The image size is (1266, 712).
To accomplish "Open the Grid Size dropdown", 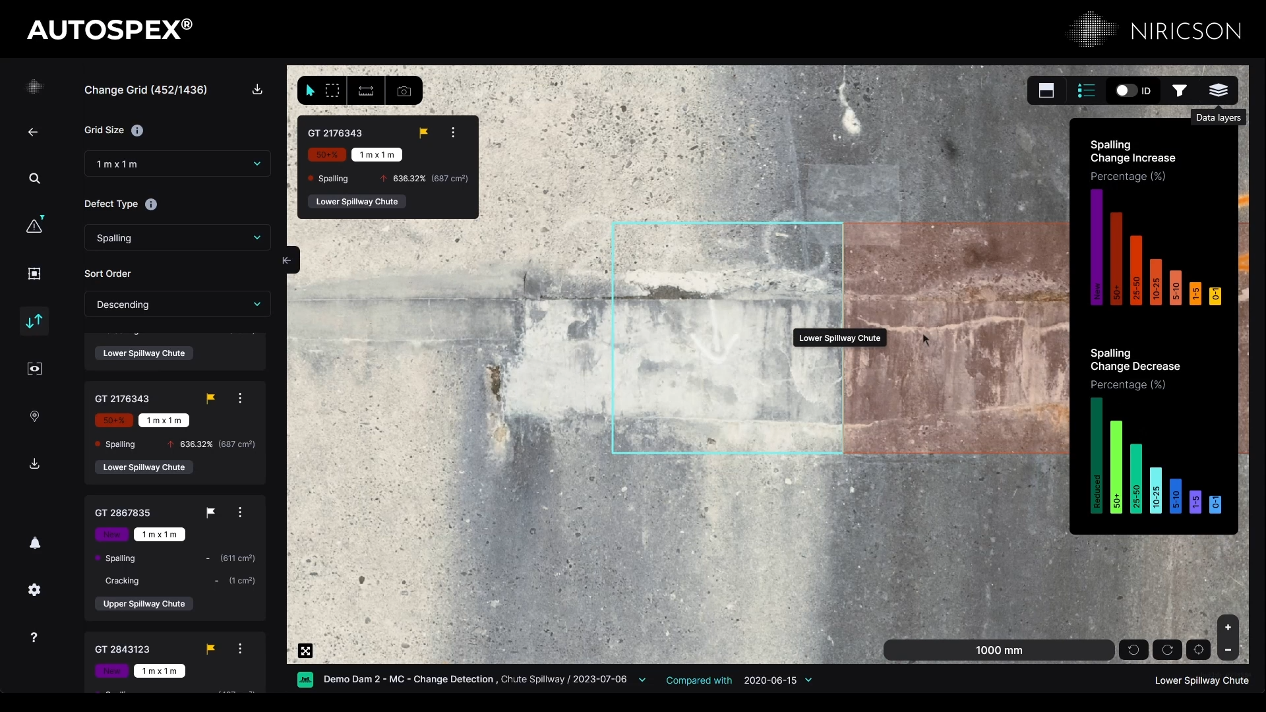I will coord(177,164).
